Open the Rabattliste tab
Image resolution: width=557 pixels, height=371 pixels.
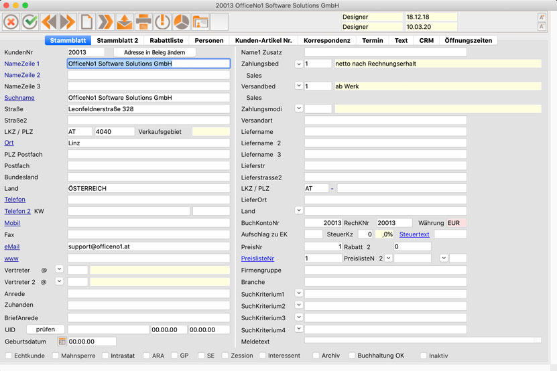(x=166, y=40)
